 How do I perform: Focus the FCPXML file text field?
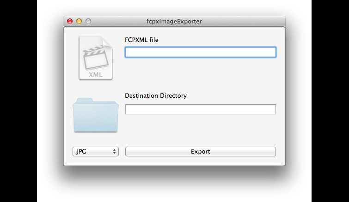tap(200, 52)
